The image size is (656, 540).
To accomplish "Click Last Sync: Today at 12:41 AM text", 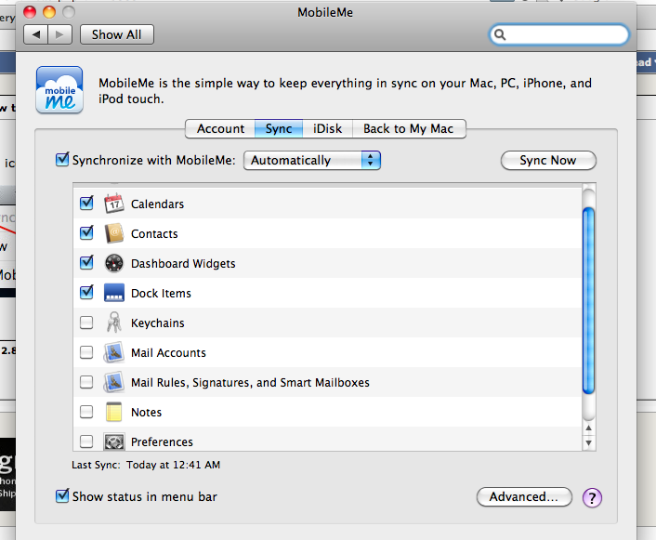I will [146, 465].
